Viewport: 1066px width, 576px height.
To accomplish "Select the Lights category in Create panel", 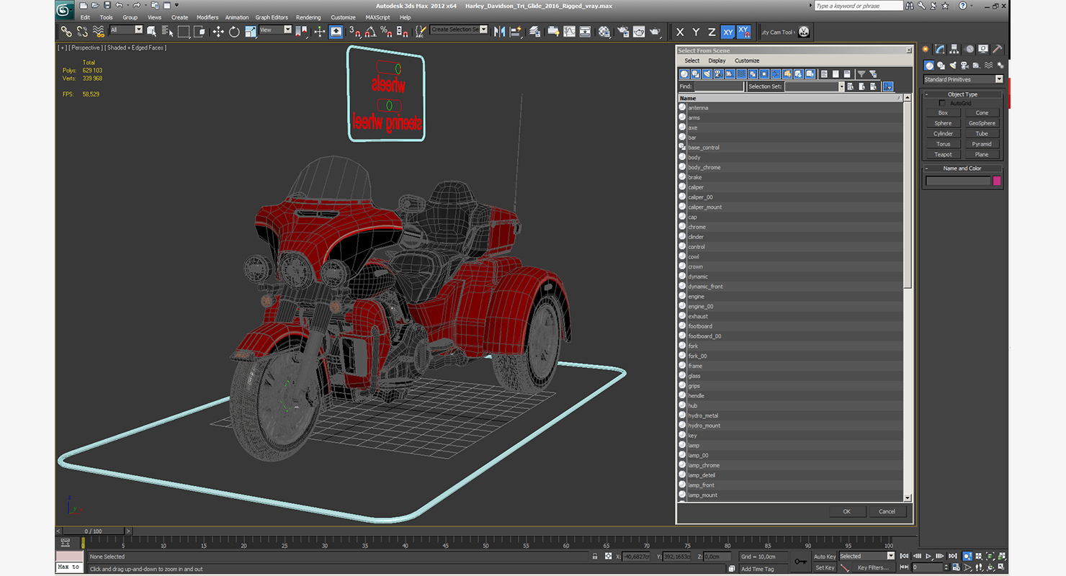I will [x=953, y=66].
